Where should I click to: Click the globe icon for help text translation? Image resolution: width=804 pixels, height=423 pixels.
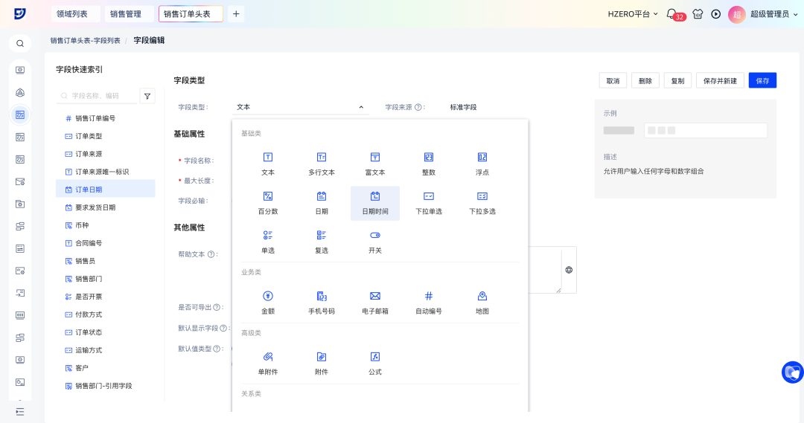tap(569, 270)
